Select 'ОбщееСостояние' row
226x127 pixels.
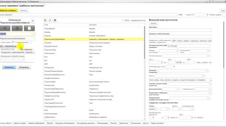(x=94, y=46)
